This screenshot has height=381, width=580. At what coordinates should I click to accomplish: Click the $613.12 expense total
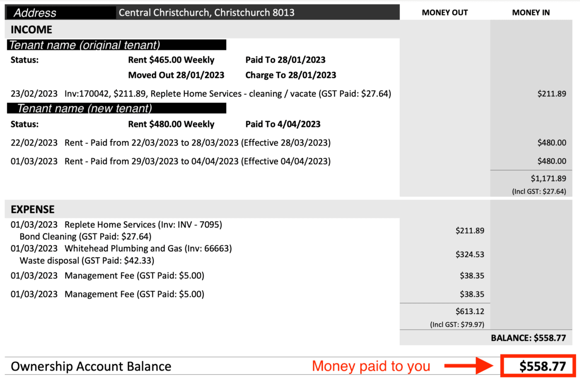point(470,311)
